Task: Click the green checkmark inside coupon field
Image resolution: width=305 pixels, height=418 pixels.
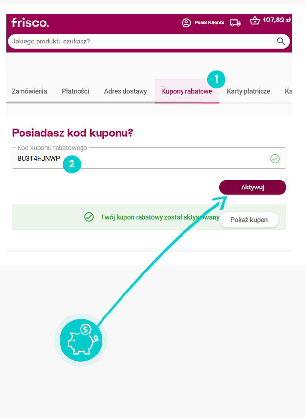Action: point(275,159)
